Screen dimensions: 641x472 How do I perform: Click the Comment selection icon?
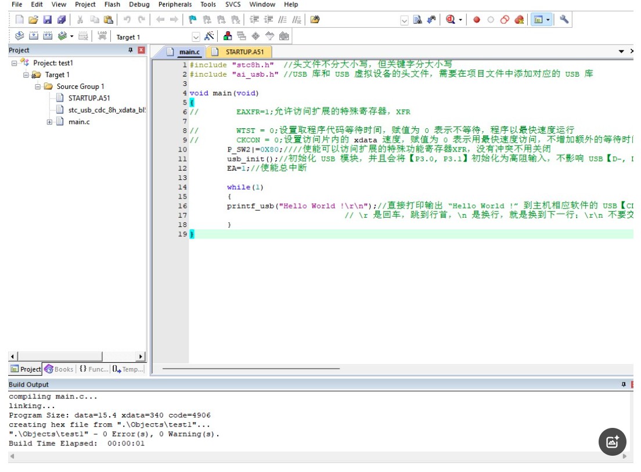point(283,19)
